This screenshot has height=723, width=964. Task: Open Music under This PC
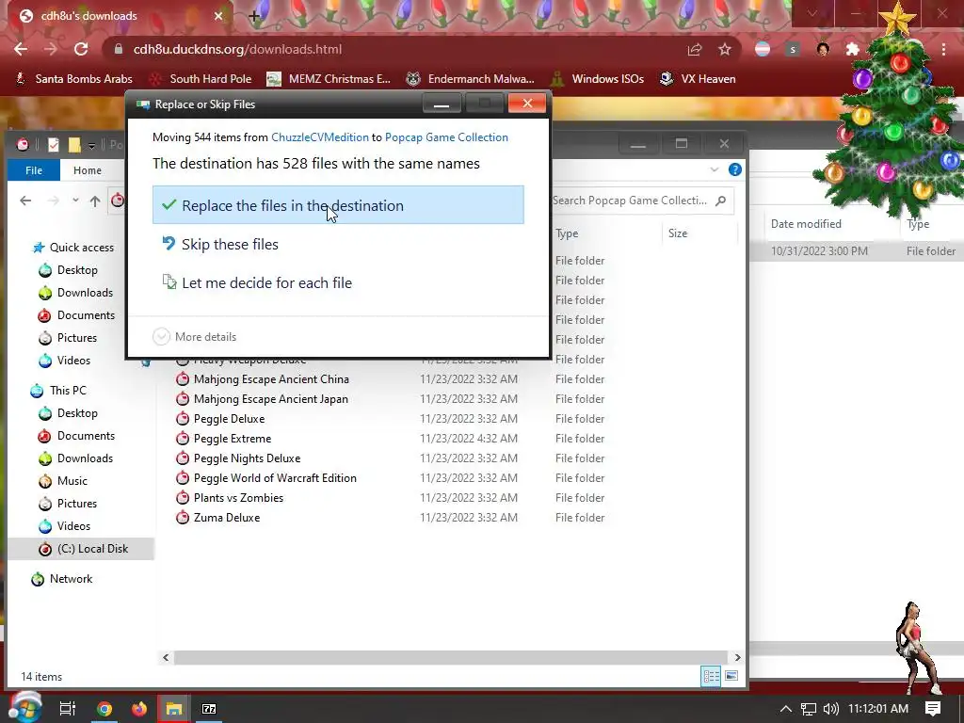[x=72, y=481]
